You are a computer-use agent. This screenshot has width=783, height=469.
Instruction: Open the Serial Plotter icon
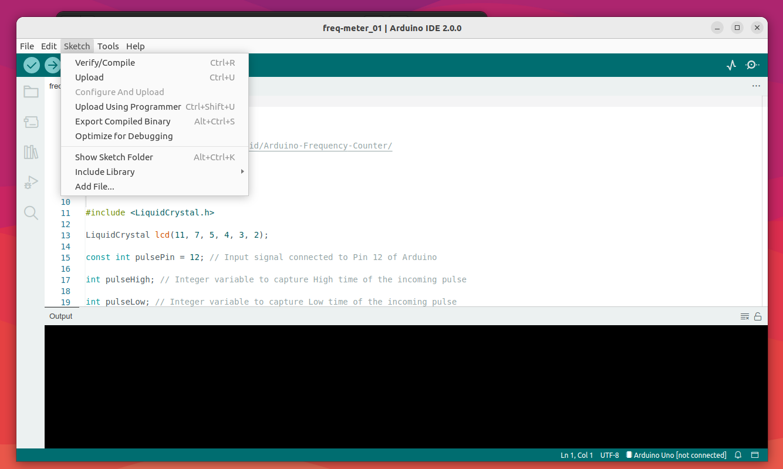(x=731, y=65)
